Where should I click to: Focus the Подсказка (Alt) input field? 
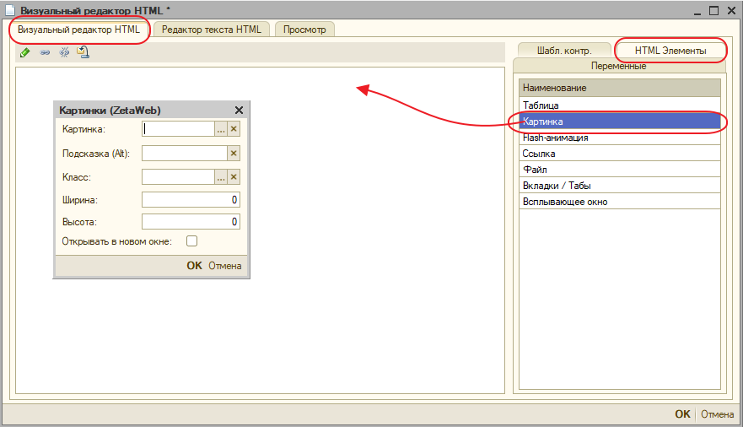tap(185, 153)
